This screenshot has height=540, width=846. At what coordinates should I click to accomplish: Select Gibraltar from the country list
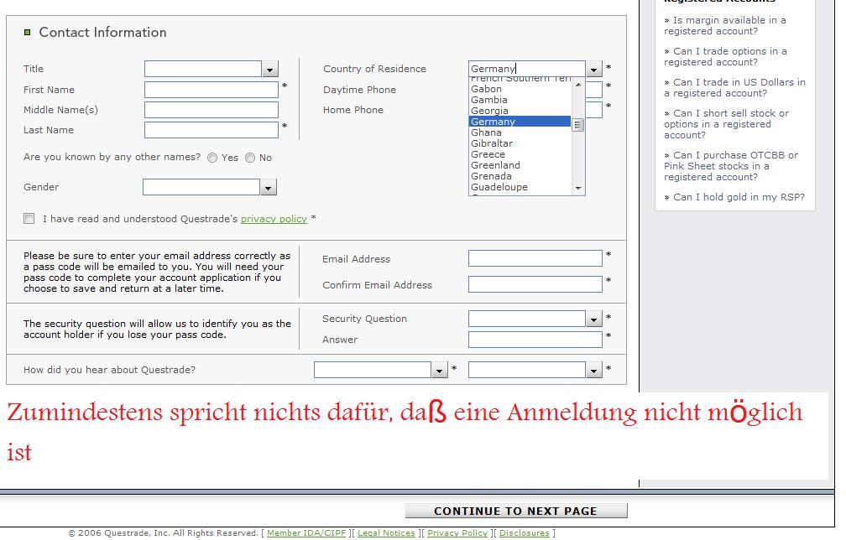(492, 143)
